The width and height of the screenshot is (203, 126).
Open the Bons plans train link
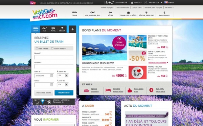[x=139, y=90]
